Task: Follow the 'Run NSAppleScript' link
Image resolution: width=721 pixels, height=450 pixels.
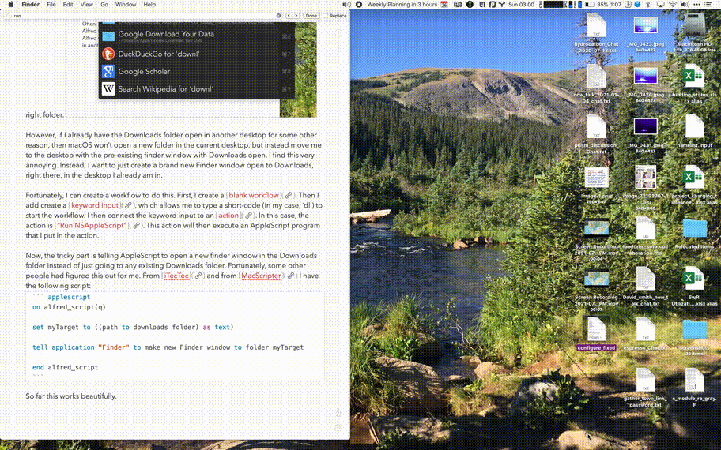Action: (91, 226)
